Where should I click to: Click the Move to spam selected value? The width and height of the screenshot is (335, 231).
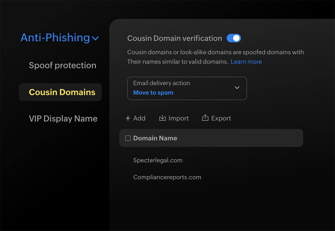[153, 93]
